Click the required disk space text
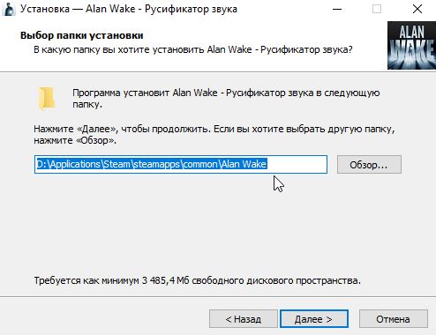 [197, 280]
